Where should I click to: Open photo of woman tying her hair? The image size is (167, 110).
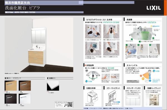pyautogui.click(x=111, y=31)
